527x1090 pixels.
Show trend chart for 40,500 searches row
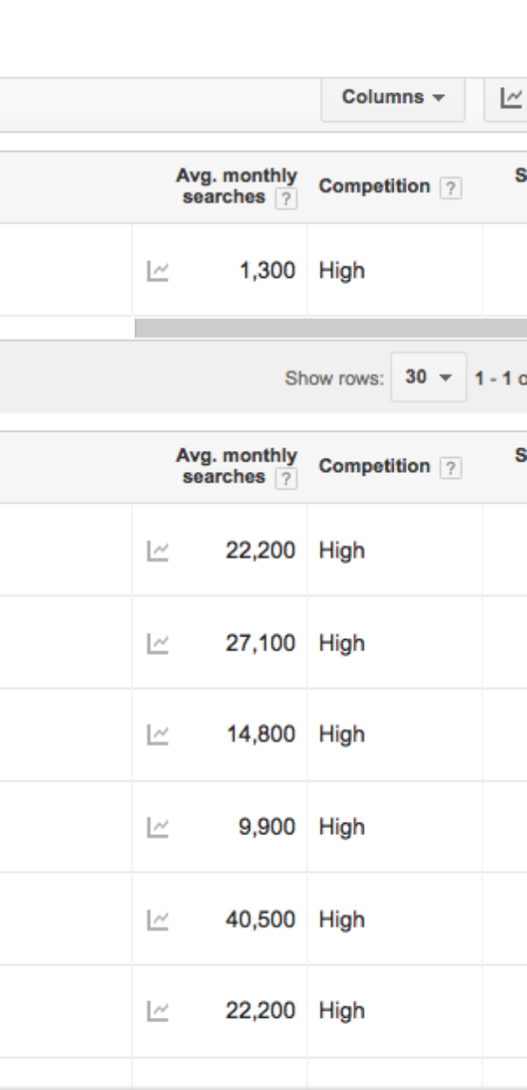pos(157,919)
